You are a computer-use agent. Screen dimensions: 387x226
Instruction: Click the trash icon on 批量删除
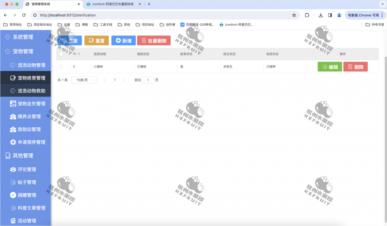tap(145, 40)
